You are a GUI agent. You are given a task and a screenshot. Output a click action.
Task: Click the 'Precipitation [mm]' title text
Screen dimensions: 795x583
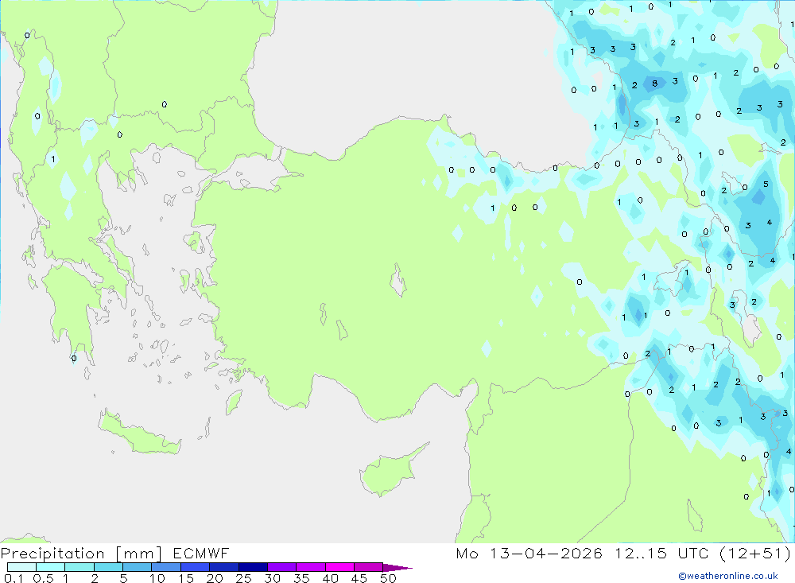[x=81, y=554]
